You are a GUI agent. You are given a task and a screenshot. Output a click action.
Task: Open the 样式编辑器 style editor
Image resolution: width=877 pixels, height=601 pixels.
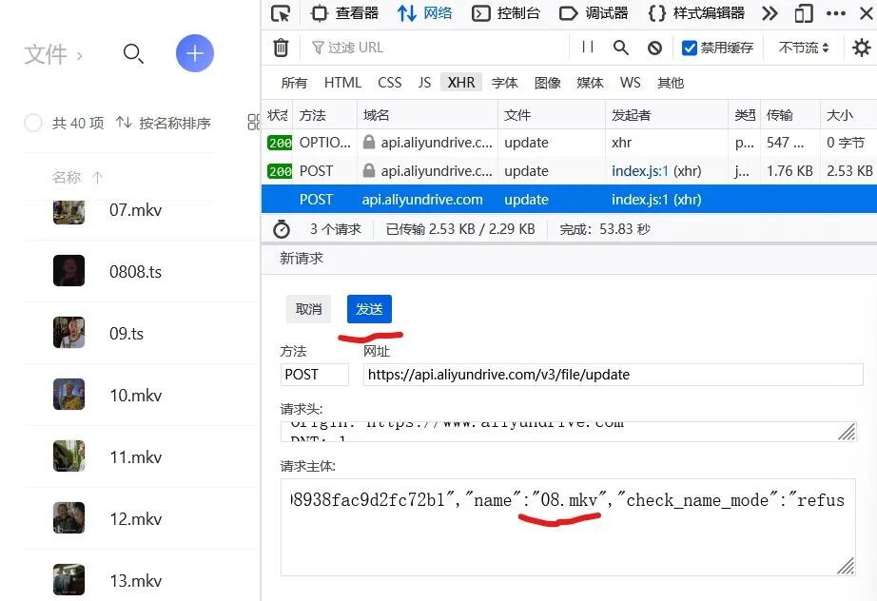tap(709, 13)
